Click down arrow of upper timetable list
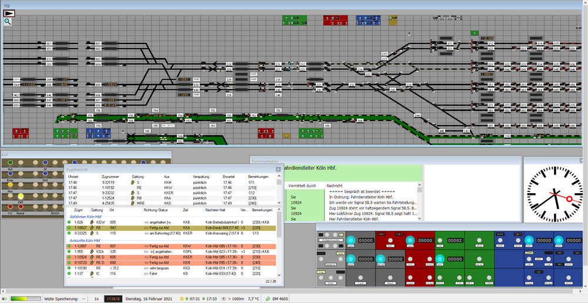This screenshot has width=588, height=303. [279, 203]
